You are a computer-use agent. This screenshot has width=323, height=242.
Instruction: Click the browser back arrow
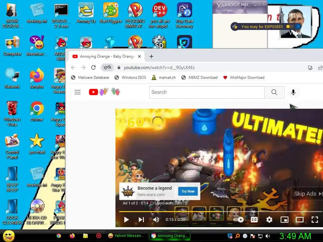pyautogui.click(x=73, y=67)
